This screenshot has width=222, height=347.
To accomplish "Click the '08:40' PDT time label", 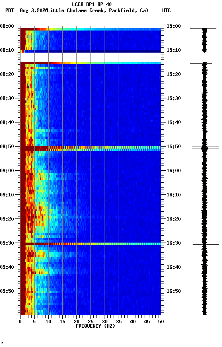I will coord(7,122).
